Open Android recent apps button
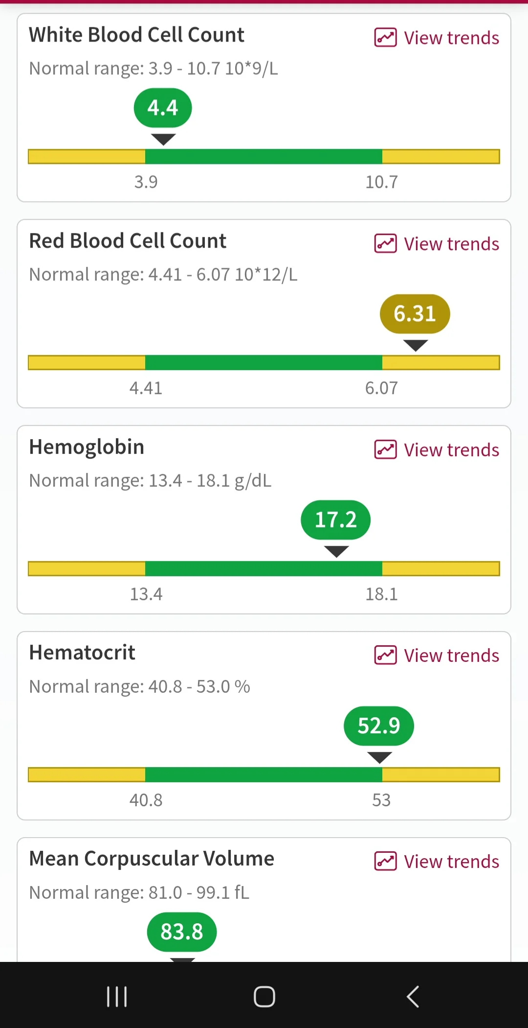528x1028 pixels. 117,997
